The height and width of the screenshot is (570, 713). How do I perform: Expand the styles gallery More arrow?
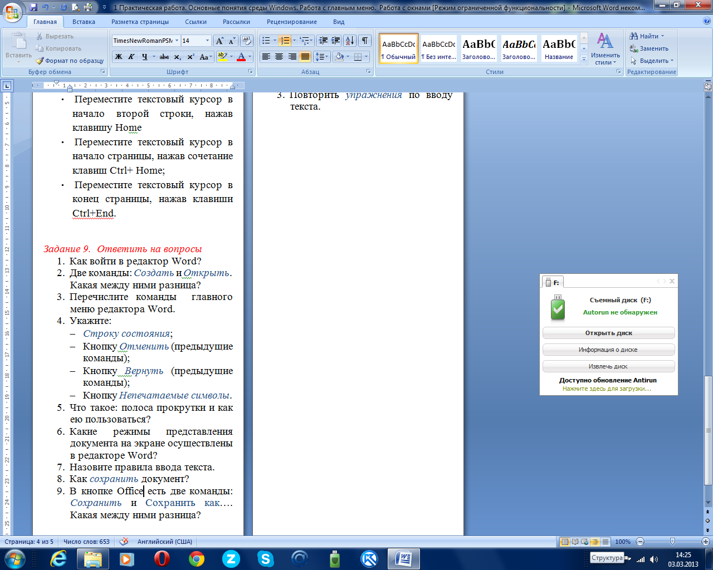(584, 59)
